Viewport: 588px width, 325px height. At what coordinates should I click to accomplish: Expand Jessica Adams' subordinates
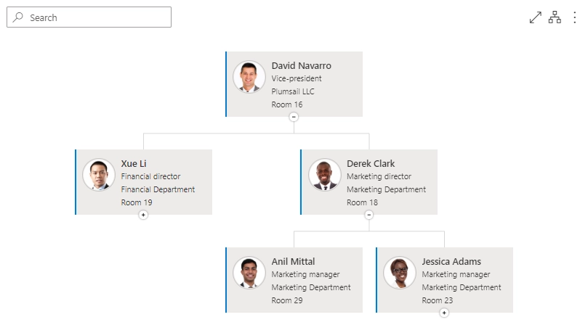[444, 313]
